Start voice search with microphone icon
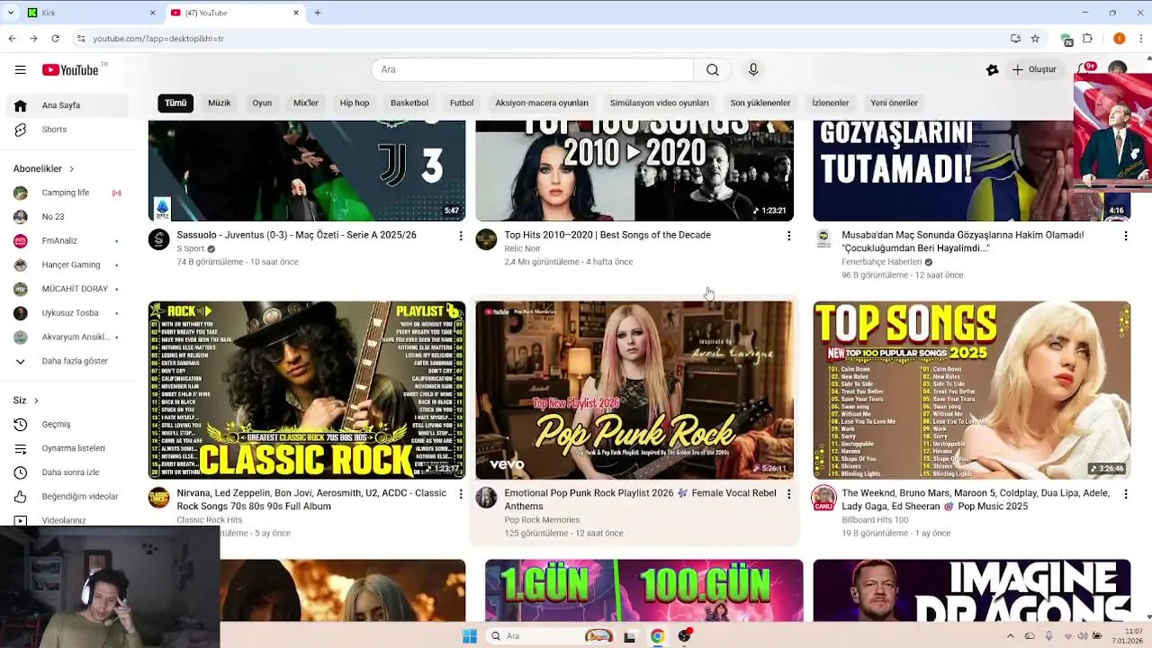Screen dimensions: 1152x648 click(x=753, y=69)
